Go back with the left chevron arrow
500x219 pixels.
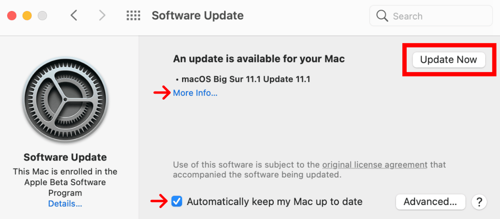click(74, 15)
